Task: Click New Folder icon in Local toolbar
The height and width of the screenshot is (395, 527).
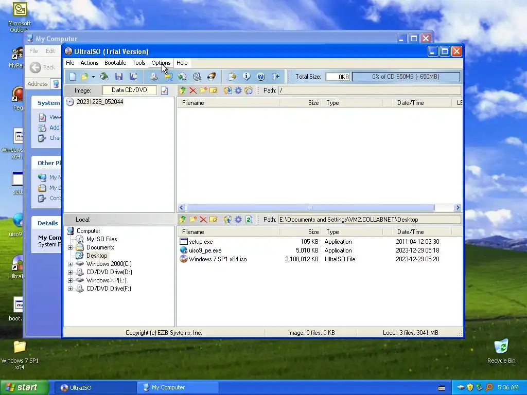Action: pos(193,219)
